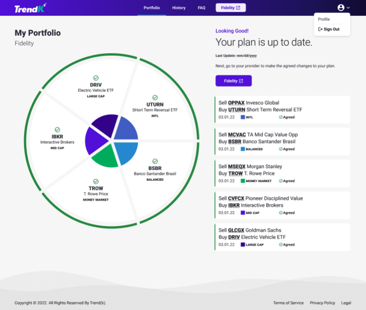
Task: Open the user profile account icon
Action: tap(341, 7)
